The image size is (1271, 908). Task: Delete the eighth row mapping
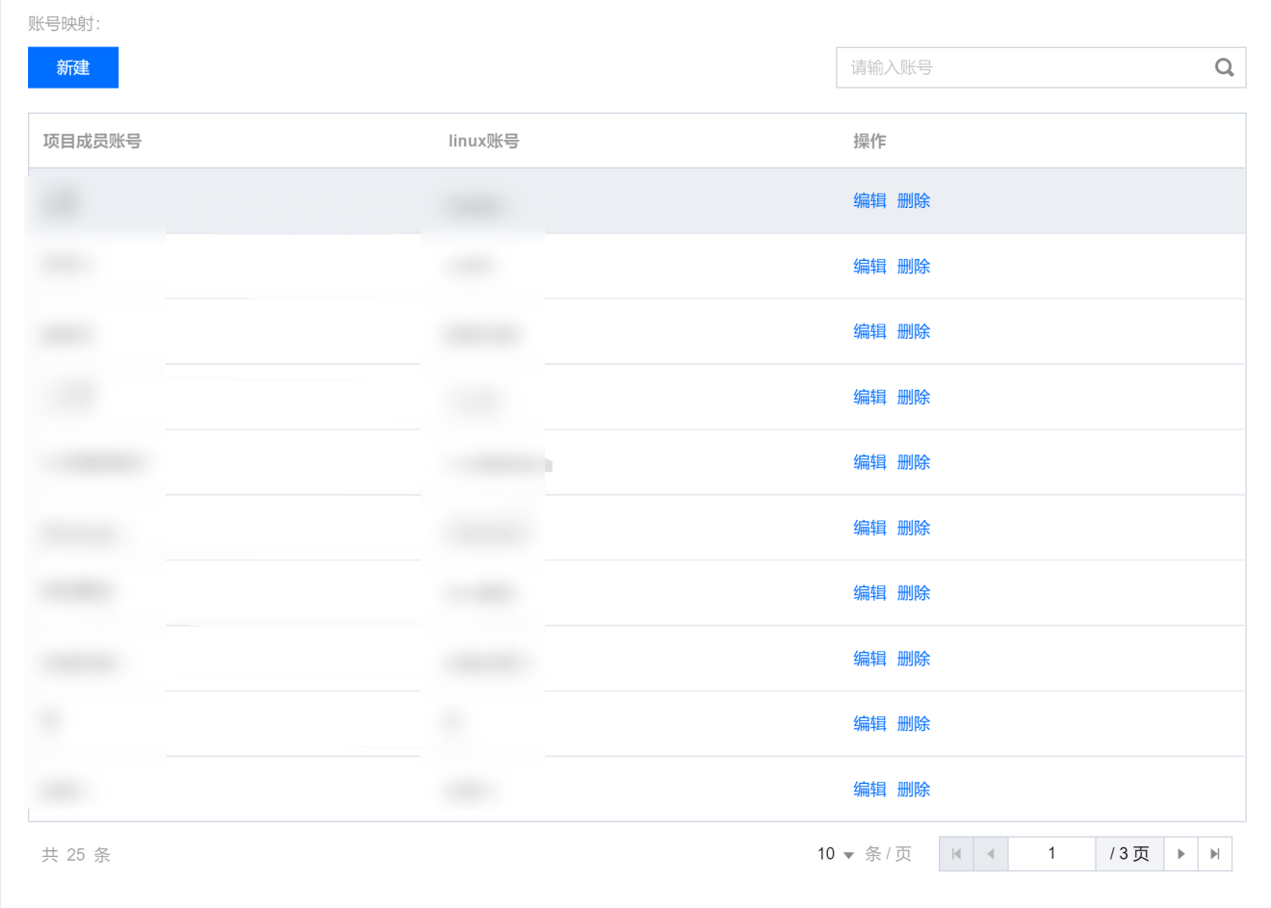[914, 659]
